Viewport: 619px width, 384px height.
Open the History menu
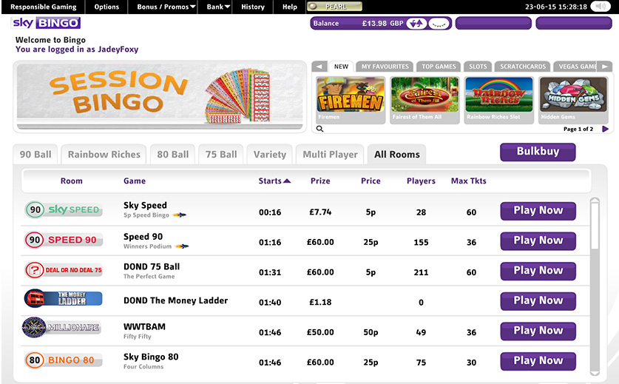tap(253, 7)
